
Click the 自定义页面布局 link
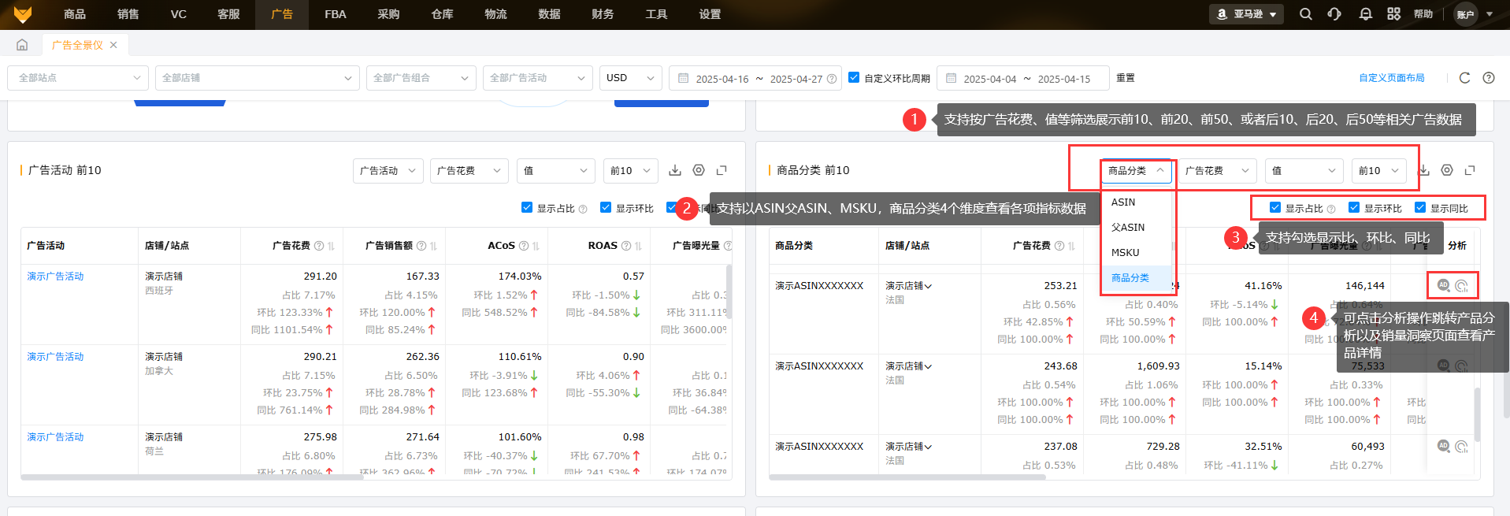click(1391, 78)
